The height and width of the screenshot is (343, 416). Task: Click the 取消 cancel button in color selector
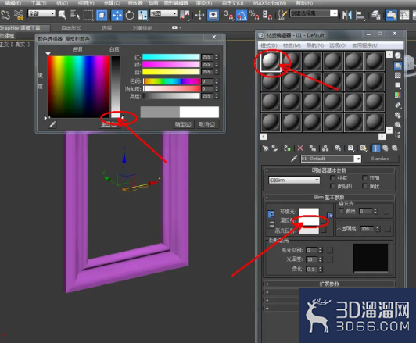(x=207, y=123)
